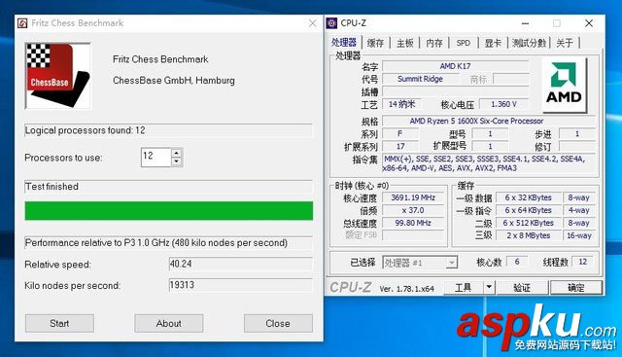Viewport: 622px width, 357px height.
Task: Switch to the 显卡 tab
Action: pyautogui.click(x=493, y=43)
